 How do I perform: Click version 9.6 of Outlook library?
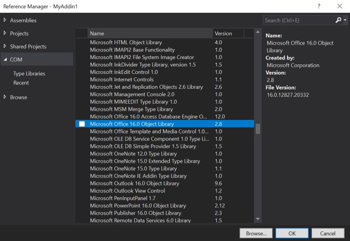click(218, 183)
